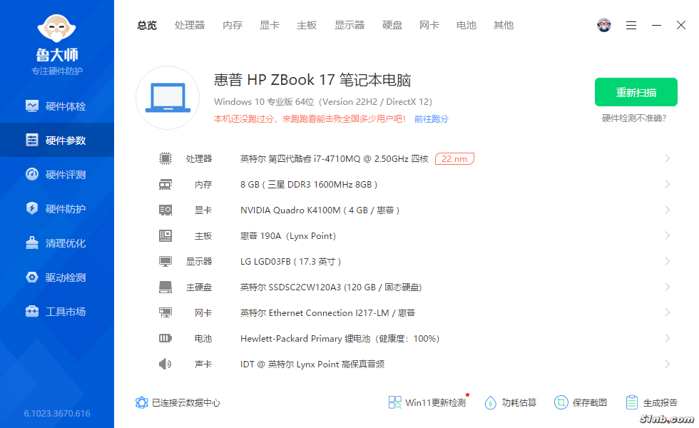Switch to the 硬盘 tab

[392, 26]
